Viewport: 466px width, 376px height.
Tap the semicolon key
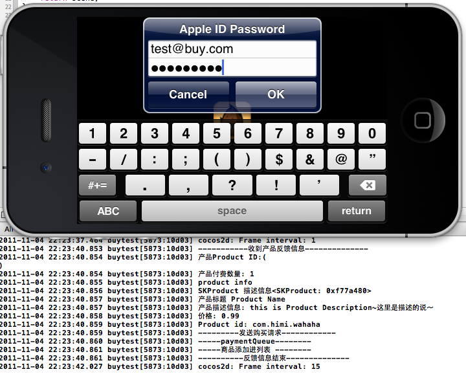(x=186, y=160)
